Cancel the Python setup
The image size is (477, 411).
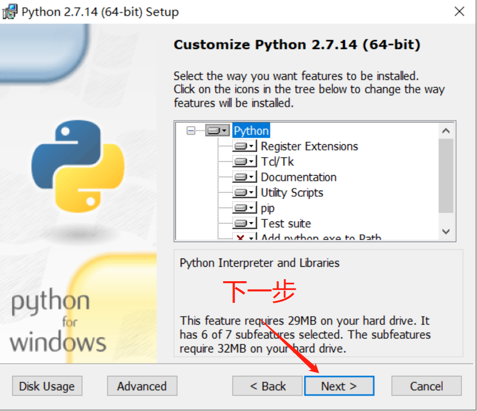pos(427,386)
